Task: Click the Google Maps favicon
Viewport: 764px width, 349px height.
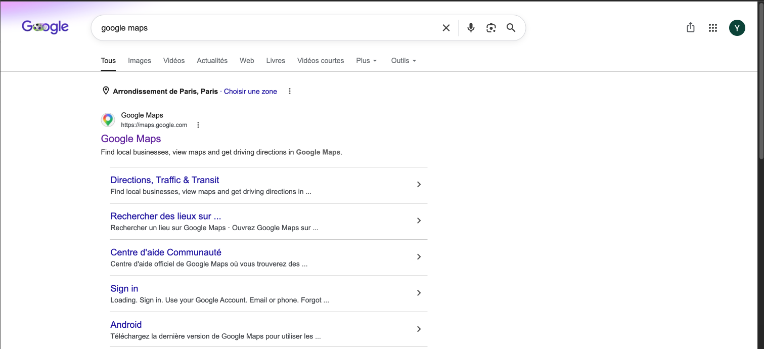Action: [108, 120]
